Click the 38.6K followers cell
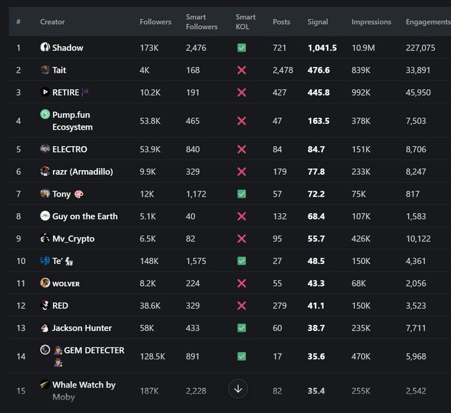The image size is (451, 413). 150,305
